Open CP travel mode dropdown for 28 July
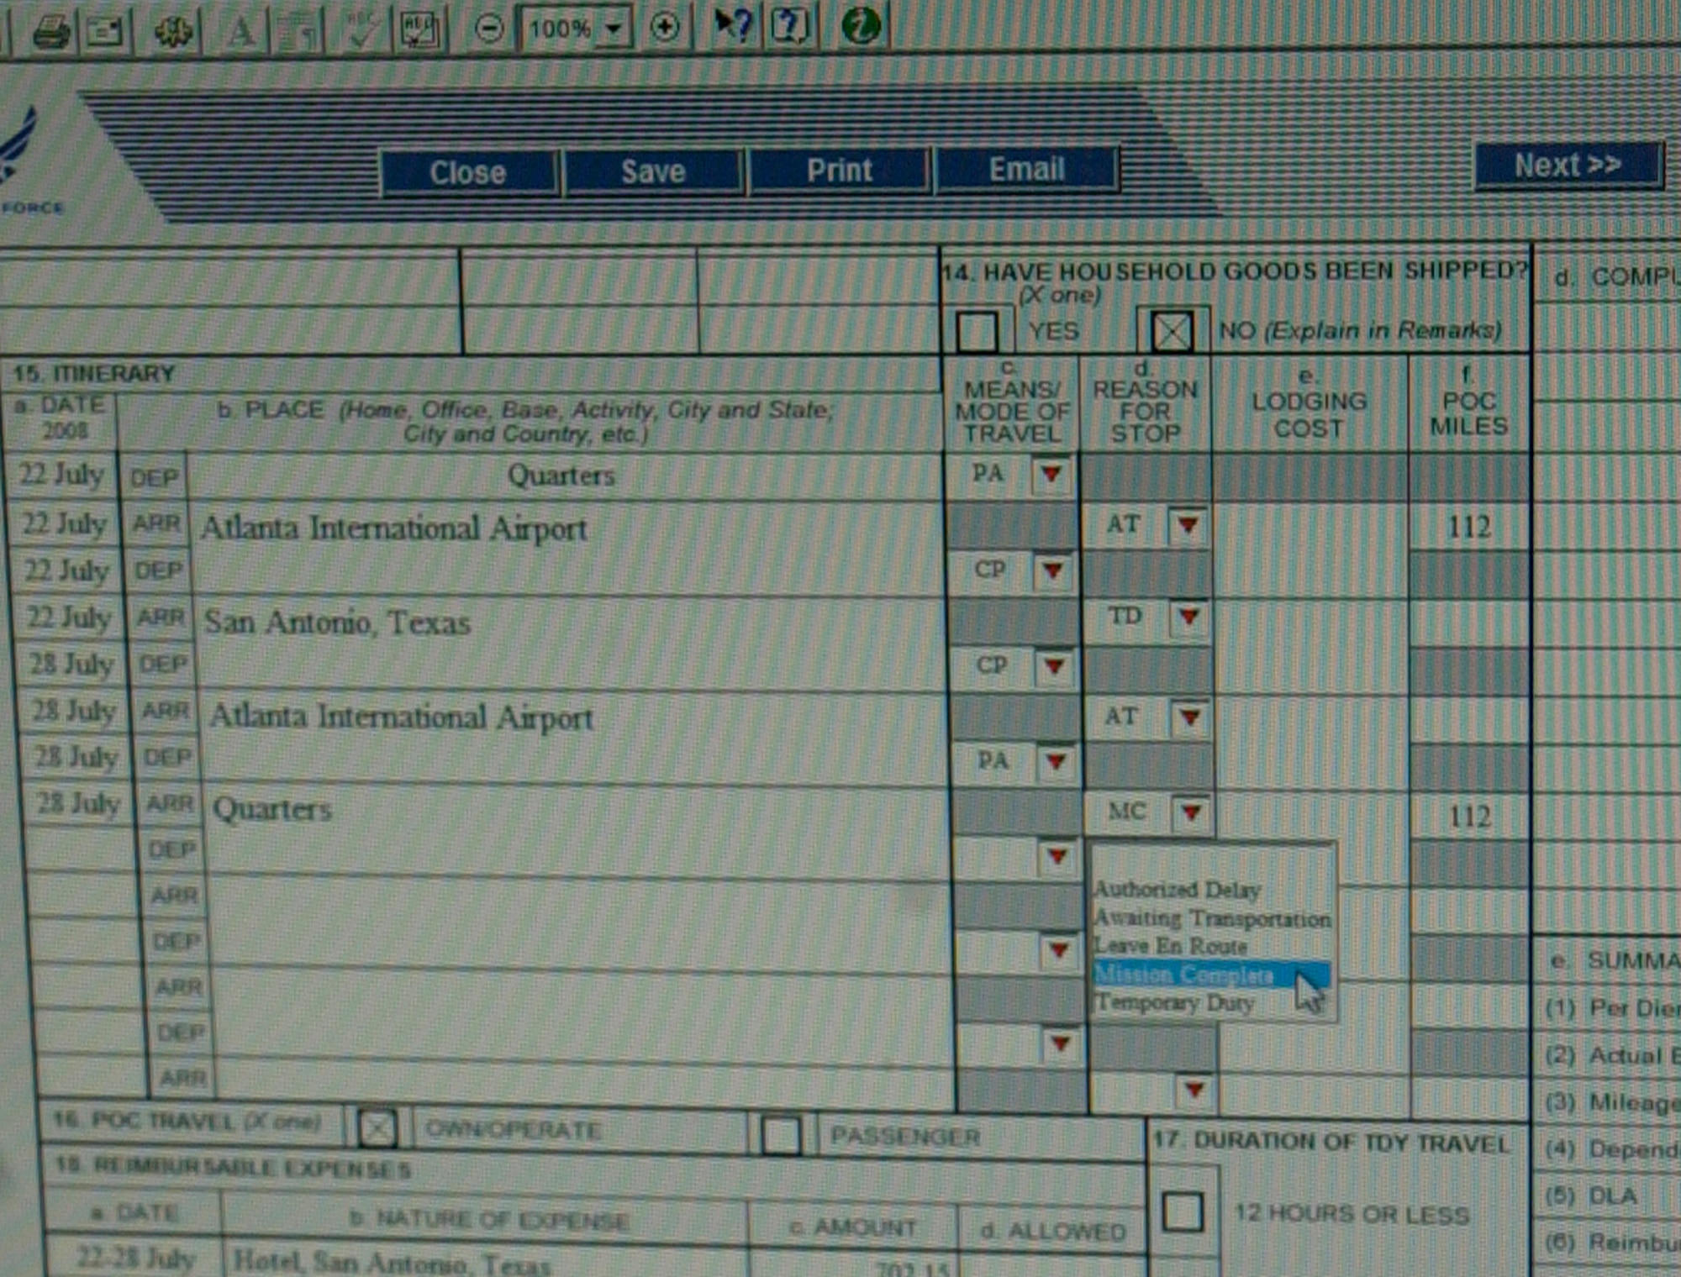 pos(1054,666)
